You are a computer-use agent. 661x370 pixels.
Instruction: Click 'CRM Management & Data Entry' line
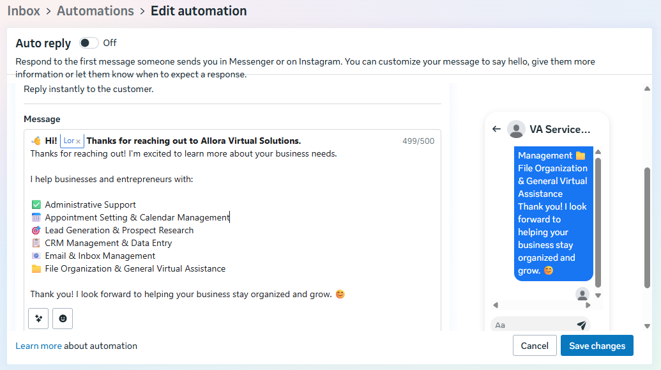pos(109,243)
